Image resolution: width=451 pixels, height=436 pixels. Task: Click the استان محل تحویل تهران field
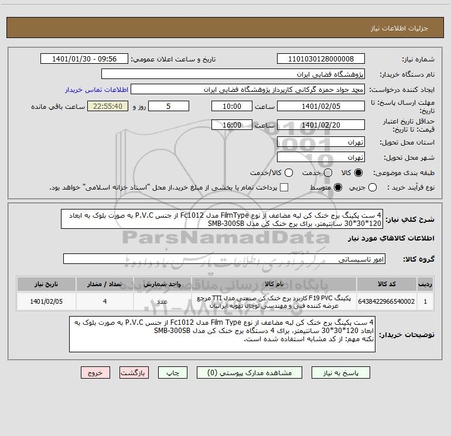coord(321,142)
